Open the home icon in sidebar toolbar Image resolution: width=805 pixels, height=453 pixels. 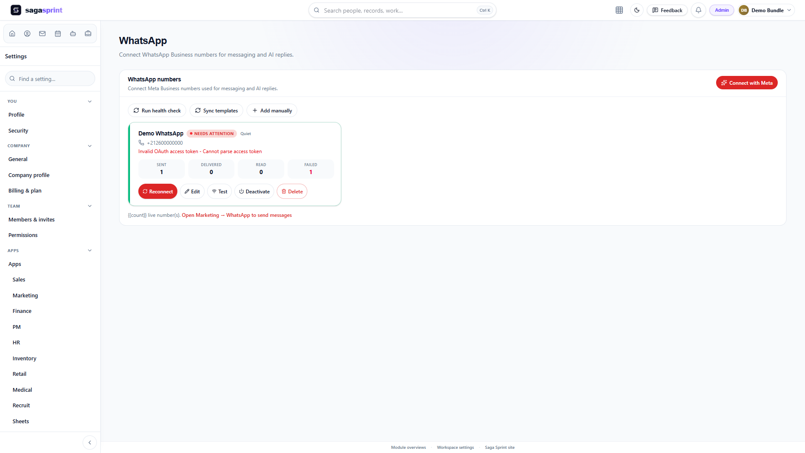pyautogui.click(x=12, y=34)
